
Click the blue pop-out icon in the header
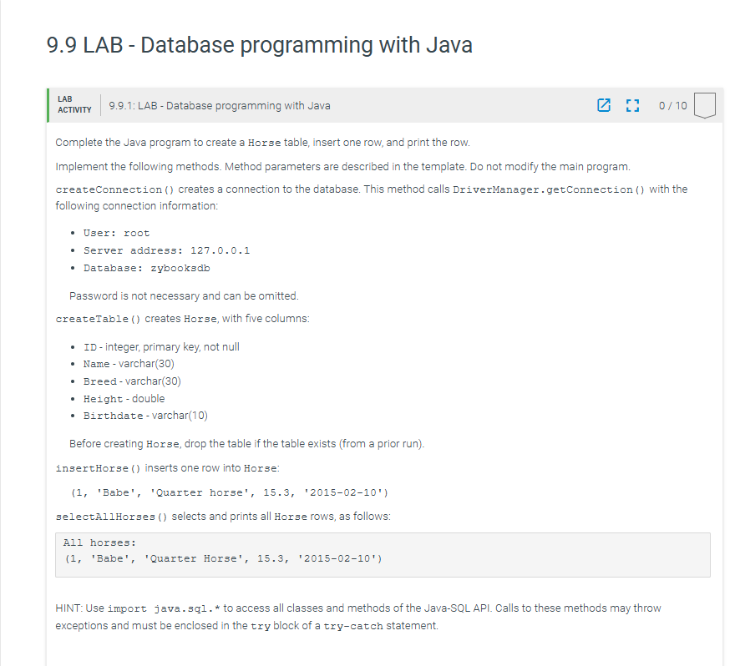coord(604,105)
